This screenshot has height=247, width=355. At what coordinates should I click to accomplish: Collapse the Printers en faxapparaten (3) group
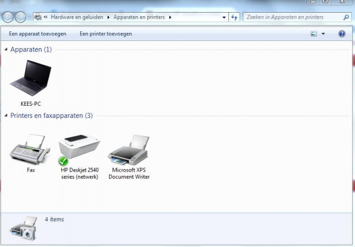(6, 115)
